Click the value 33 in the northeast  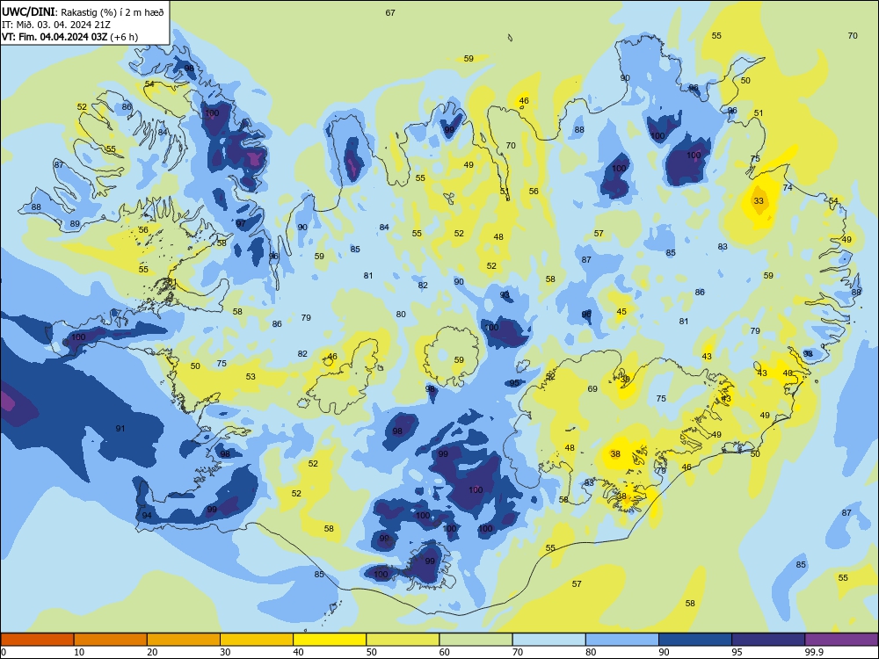click(x=759, y=200)
